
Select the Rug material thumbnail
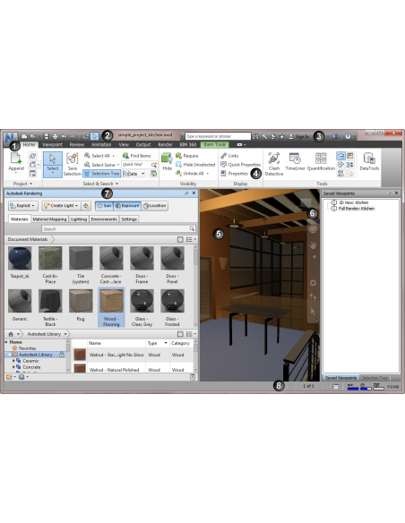[x=81, y=301]
